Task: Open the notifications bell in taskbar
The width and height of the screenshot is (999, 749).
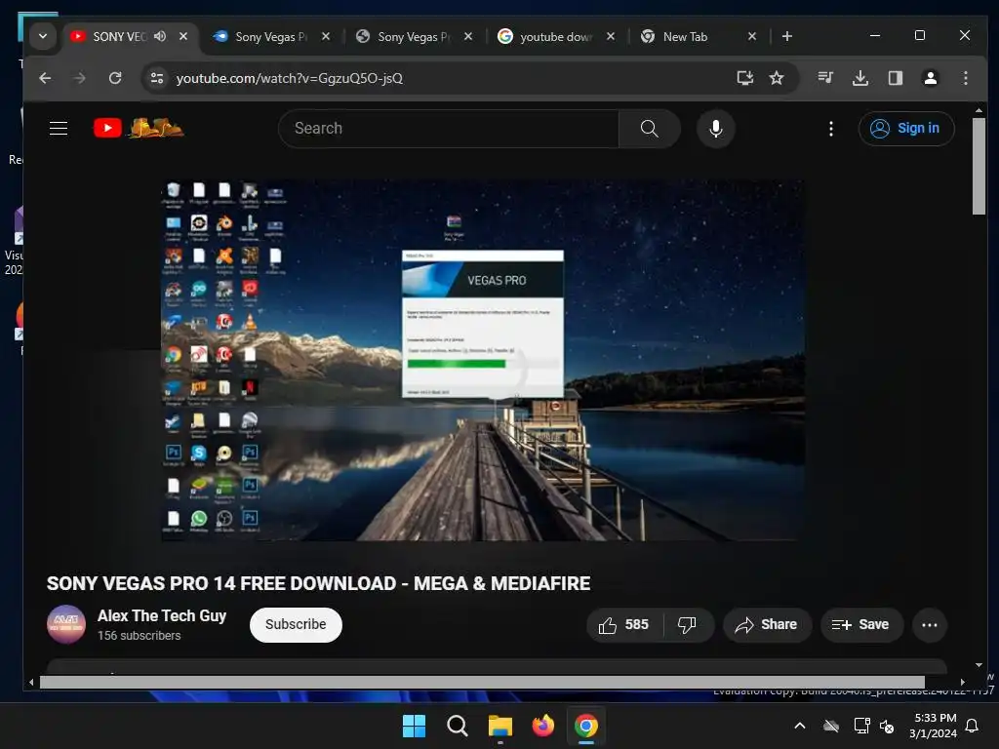Action: (x=973, y=726)
